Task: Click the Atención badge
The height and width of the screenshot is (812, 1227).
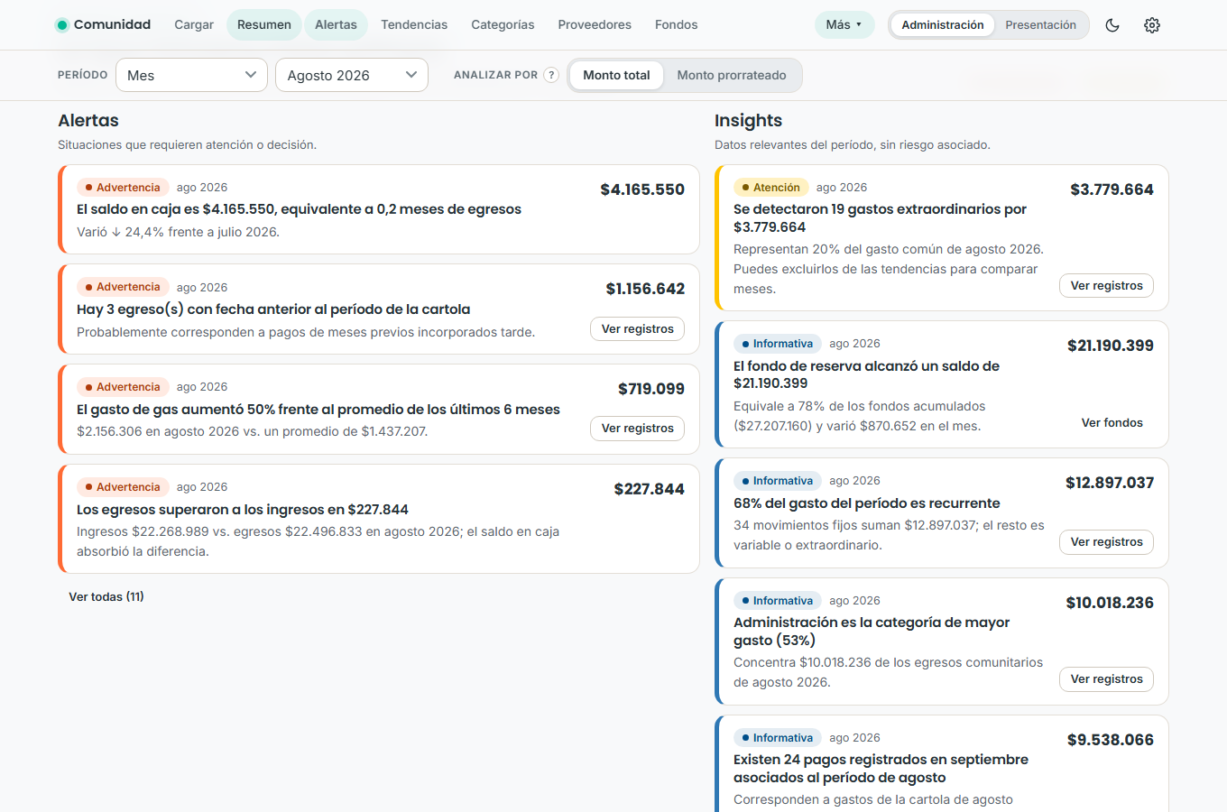Action: pos(770,188)
